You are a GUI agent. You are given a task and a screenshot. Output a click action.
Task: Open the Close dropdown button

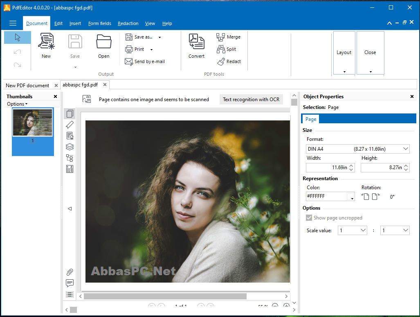pos(371,53)
